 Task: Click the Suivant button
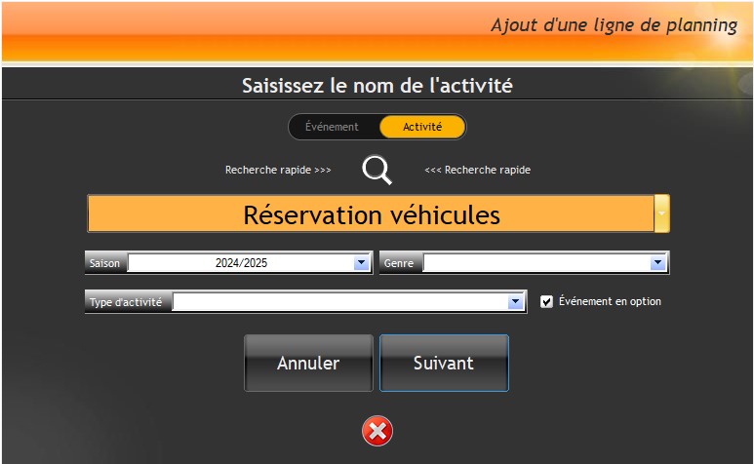point(444,363)
